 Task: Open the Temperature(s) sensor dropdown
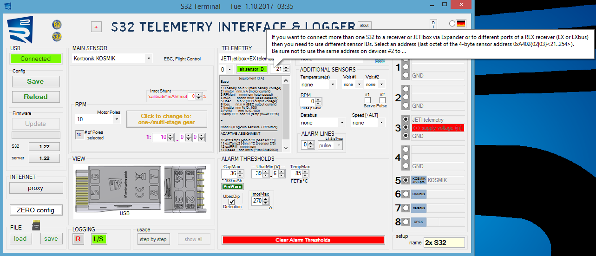point(318,85)
